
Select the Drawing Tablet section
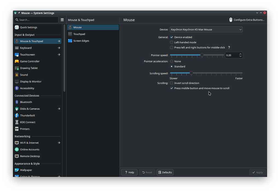tap(29, 68)
